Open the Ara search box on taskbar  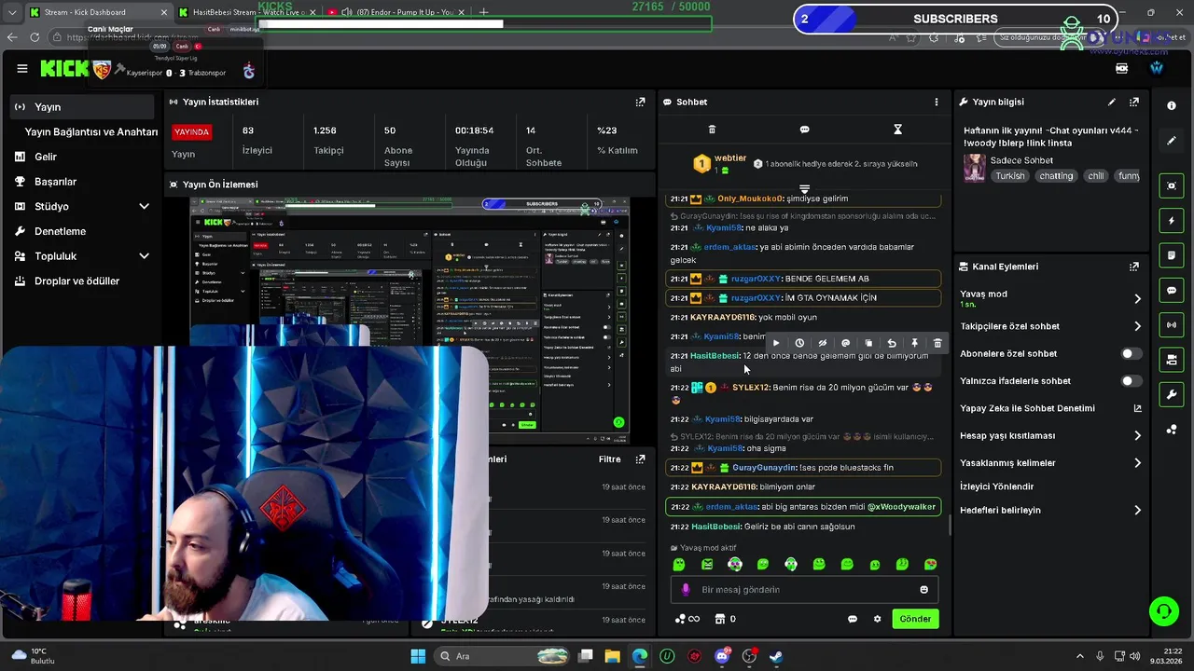pos(504,656)
